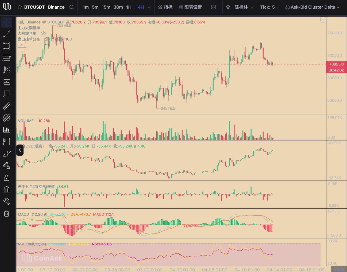Select the horizontal lines tool
Image resolution: width=347 pixels, height=272 pixels.
pos(6,58)
